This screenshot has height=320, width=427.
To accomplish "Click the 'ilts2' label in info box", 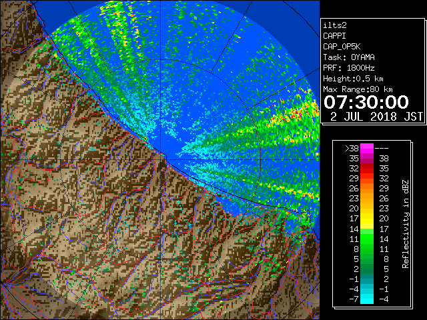I will tap(335, 25).
